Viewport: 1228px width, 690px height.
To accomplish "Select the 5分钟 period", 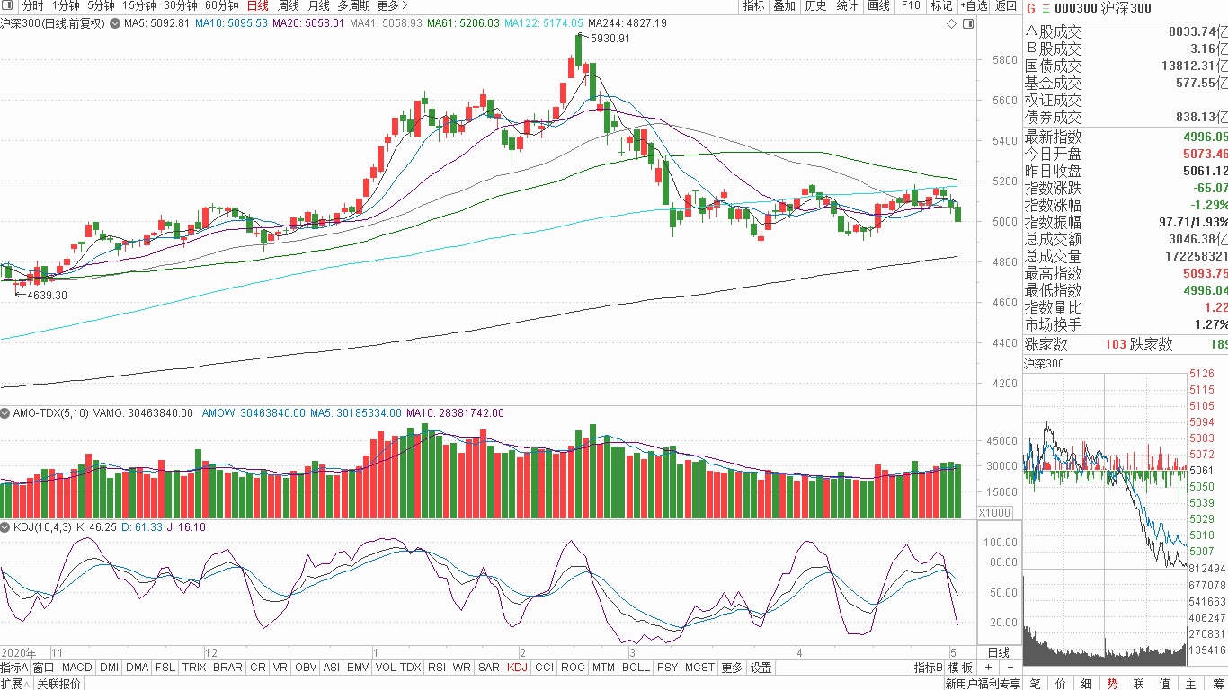I will coord(101,5).
